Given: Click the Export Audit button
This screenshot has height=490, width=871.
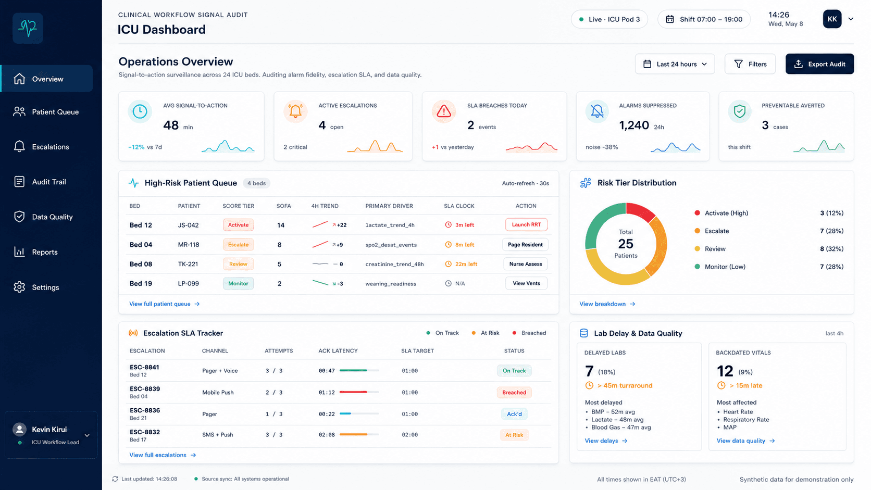Looking at the screenshot, I should (819, 64).
